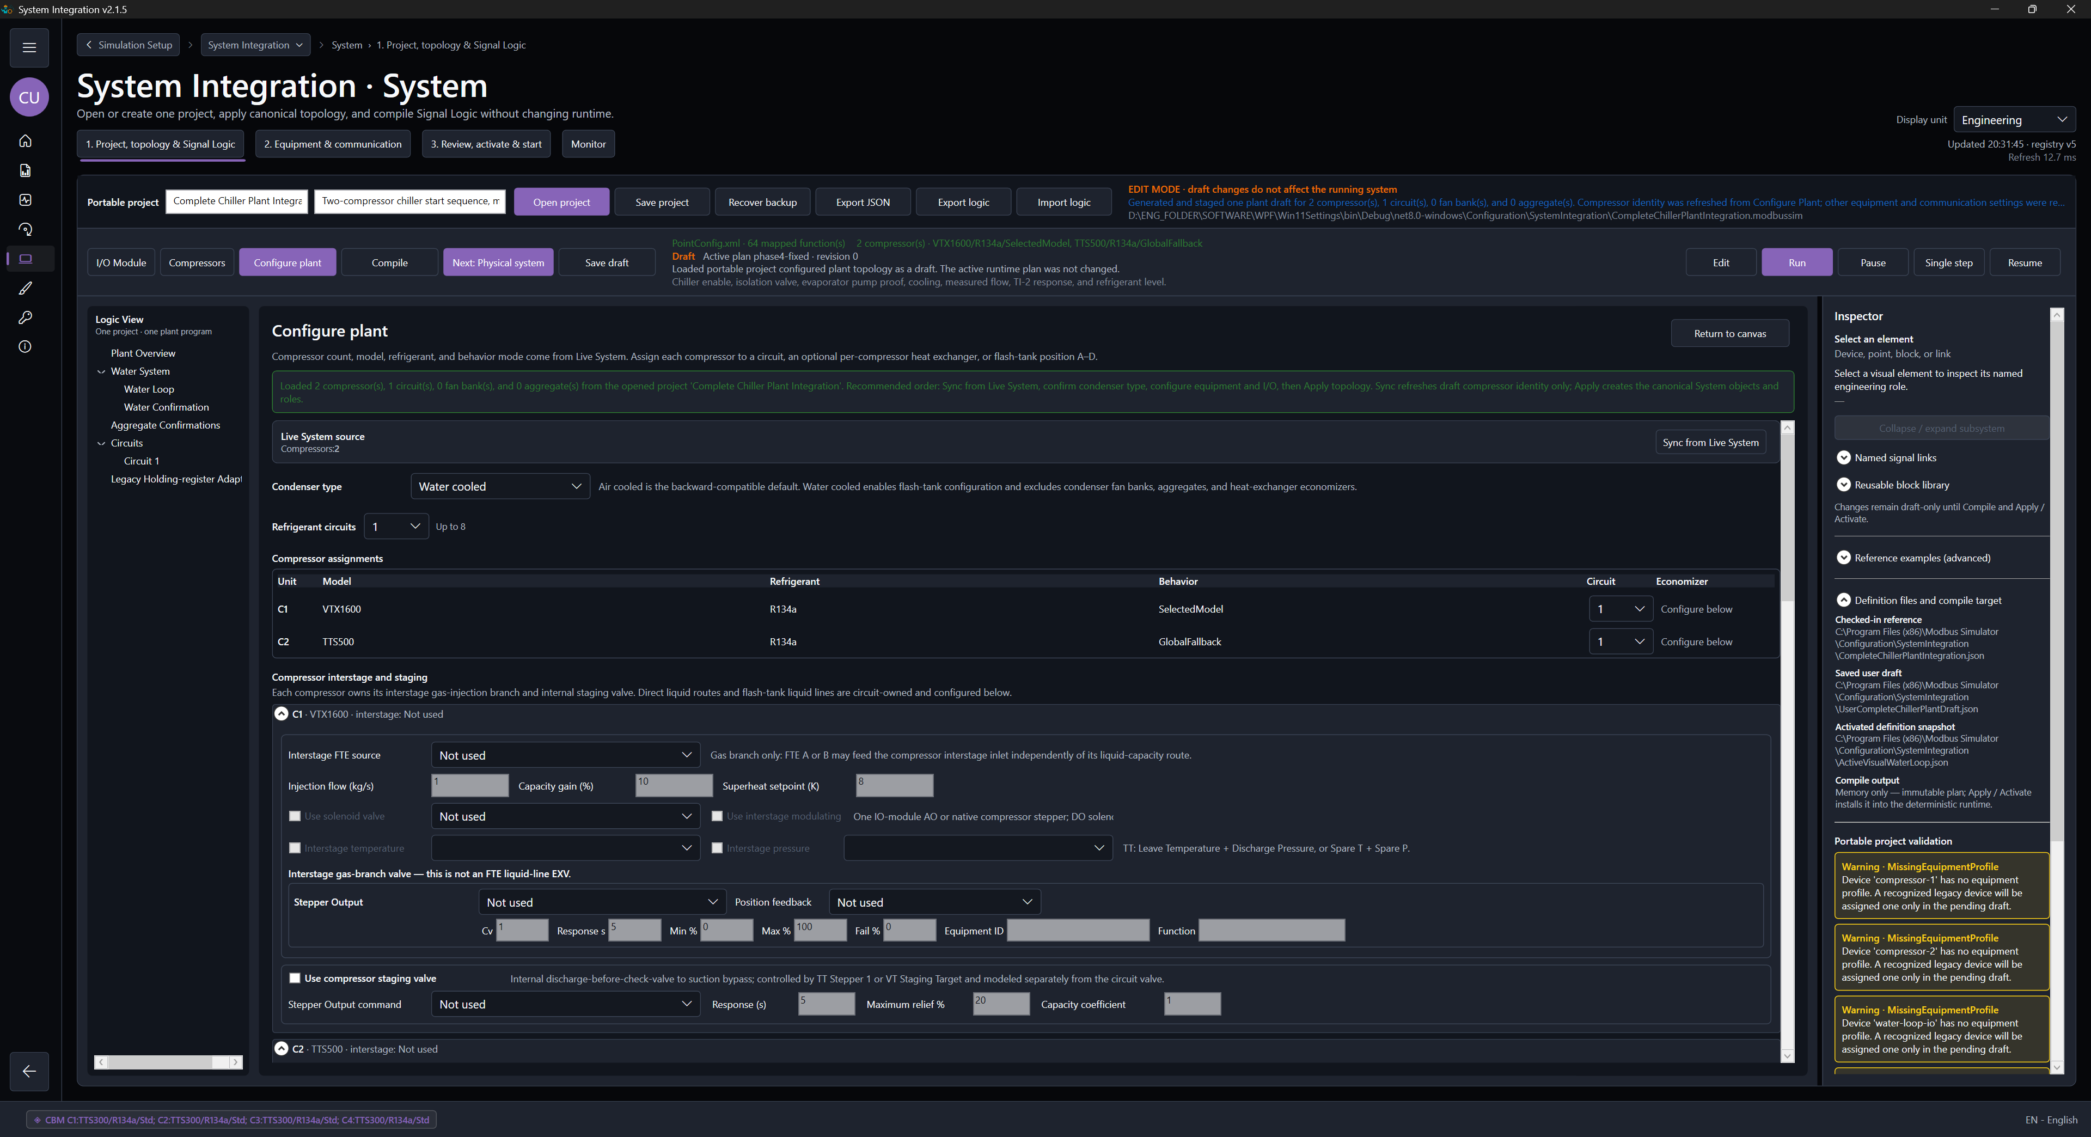
Task: Open the report document sidebar icon
Action: [x=25, y=170]
